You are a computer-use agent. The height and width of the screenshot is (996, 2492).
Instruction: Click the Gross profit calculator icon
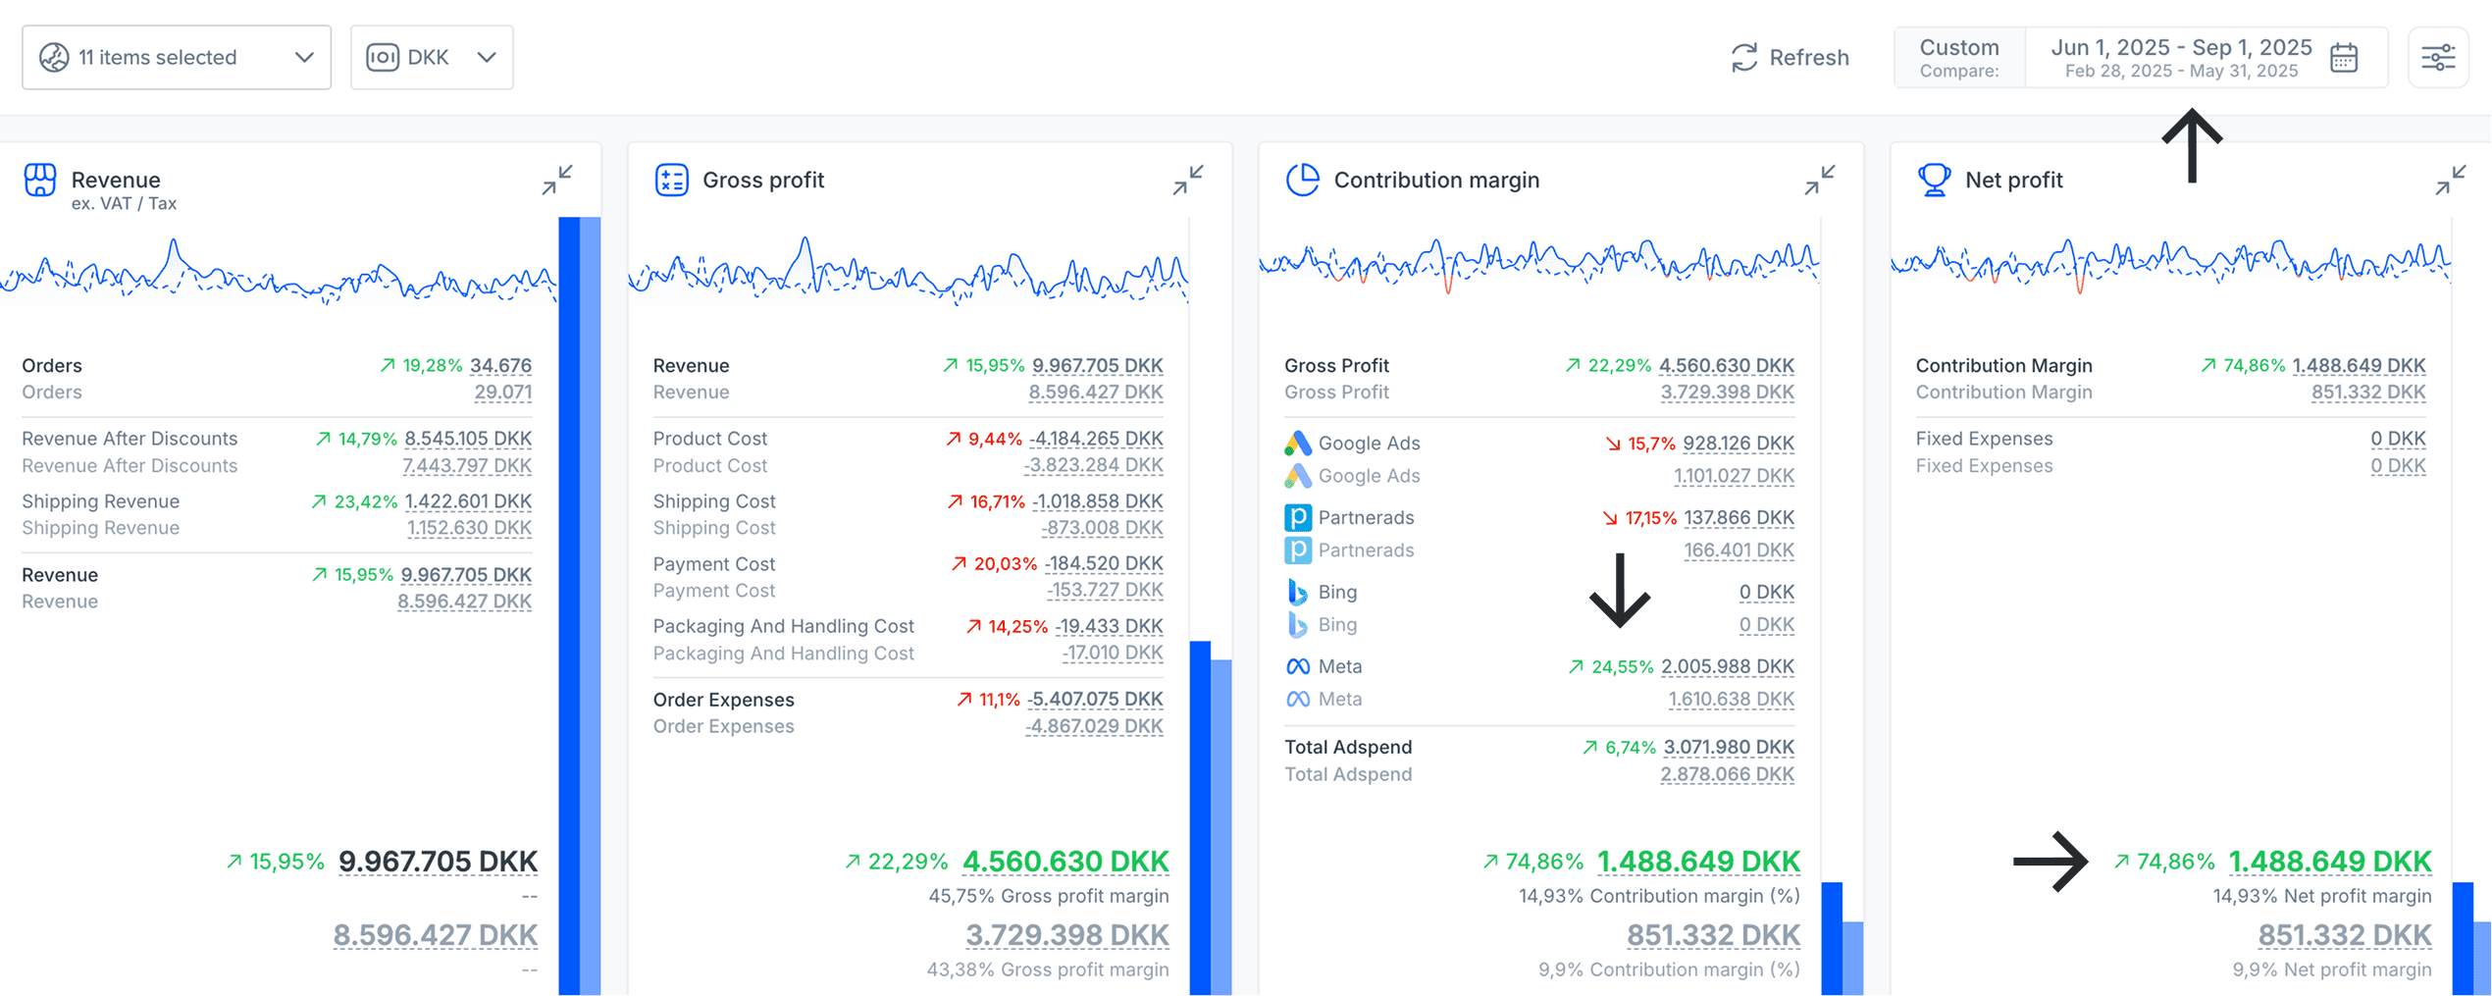671,181
